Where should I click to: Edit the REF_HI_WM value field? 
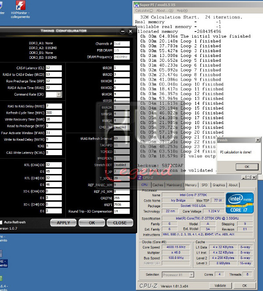122,192
